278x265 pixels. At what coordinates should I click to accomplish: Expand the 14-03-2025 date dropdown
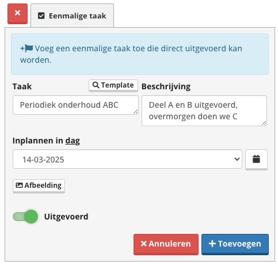[x=127, y=159]
